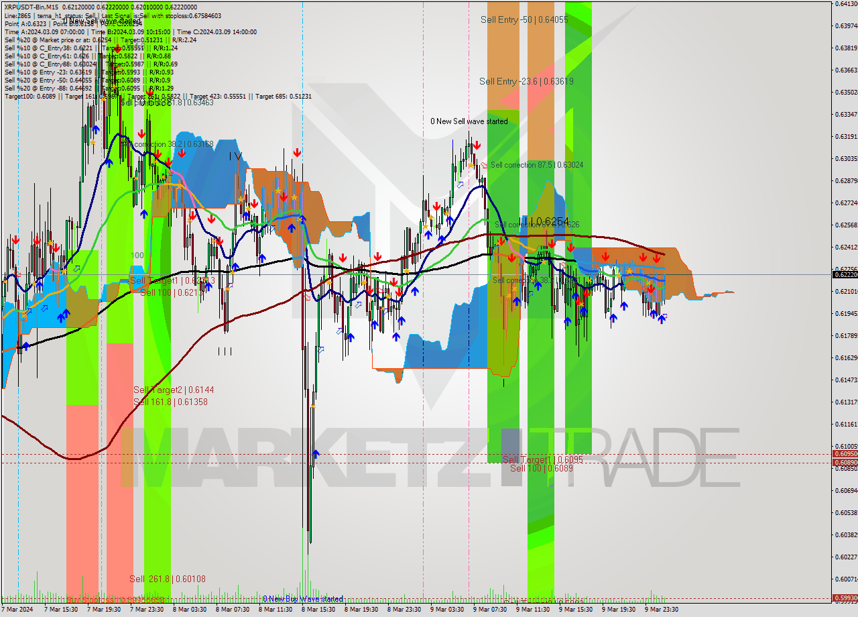The height and width of the screenshot is (617, 858).
Task: Select the 'Sell Entry -23.6 | 0.63619' label
Action: pos(526,81)
